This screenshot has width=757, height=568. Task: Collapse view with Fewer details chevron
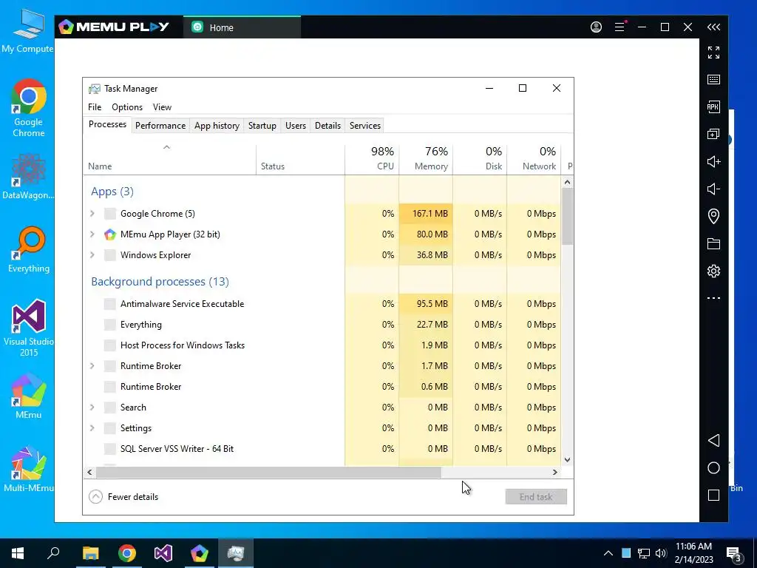[95, 496]
